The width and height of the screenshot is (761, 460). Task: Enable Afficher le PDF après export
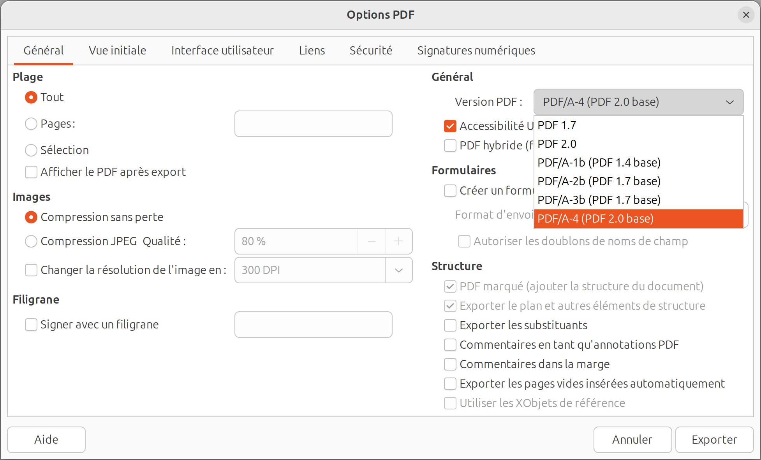click(31, 172)
